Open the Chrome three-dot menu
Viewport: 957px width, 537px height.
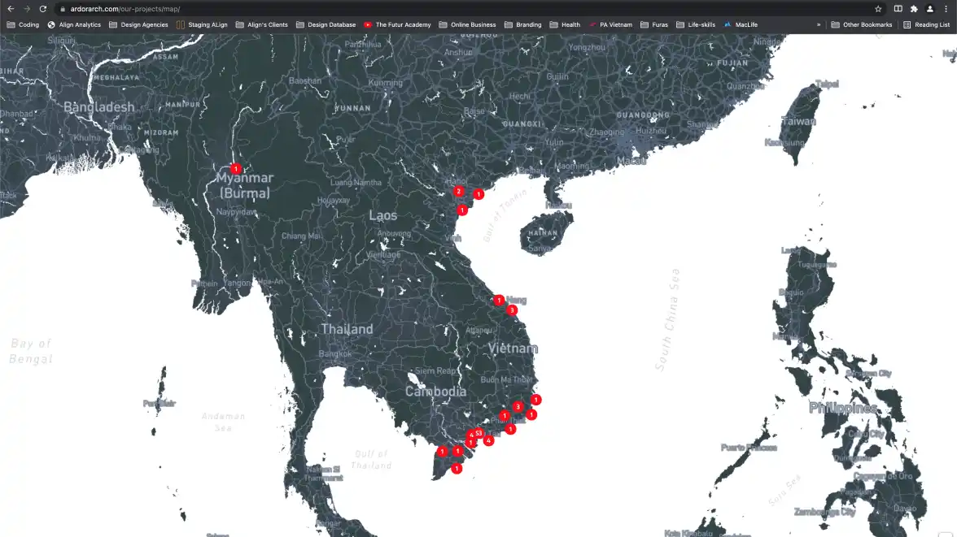[946, 9]
